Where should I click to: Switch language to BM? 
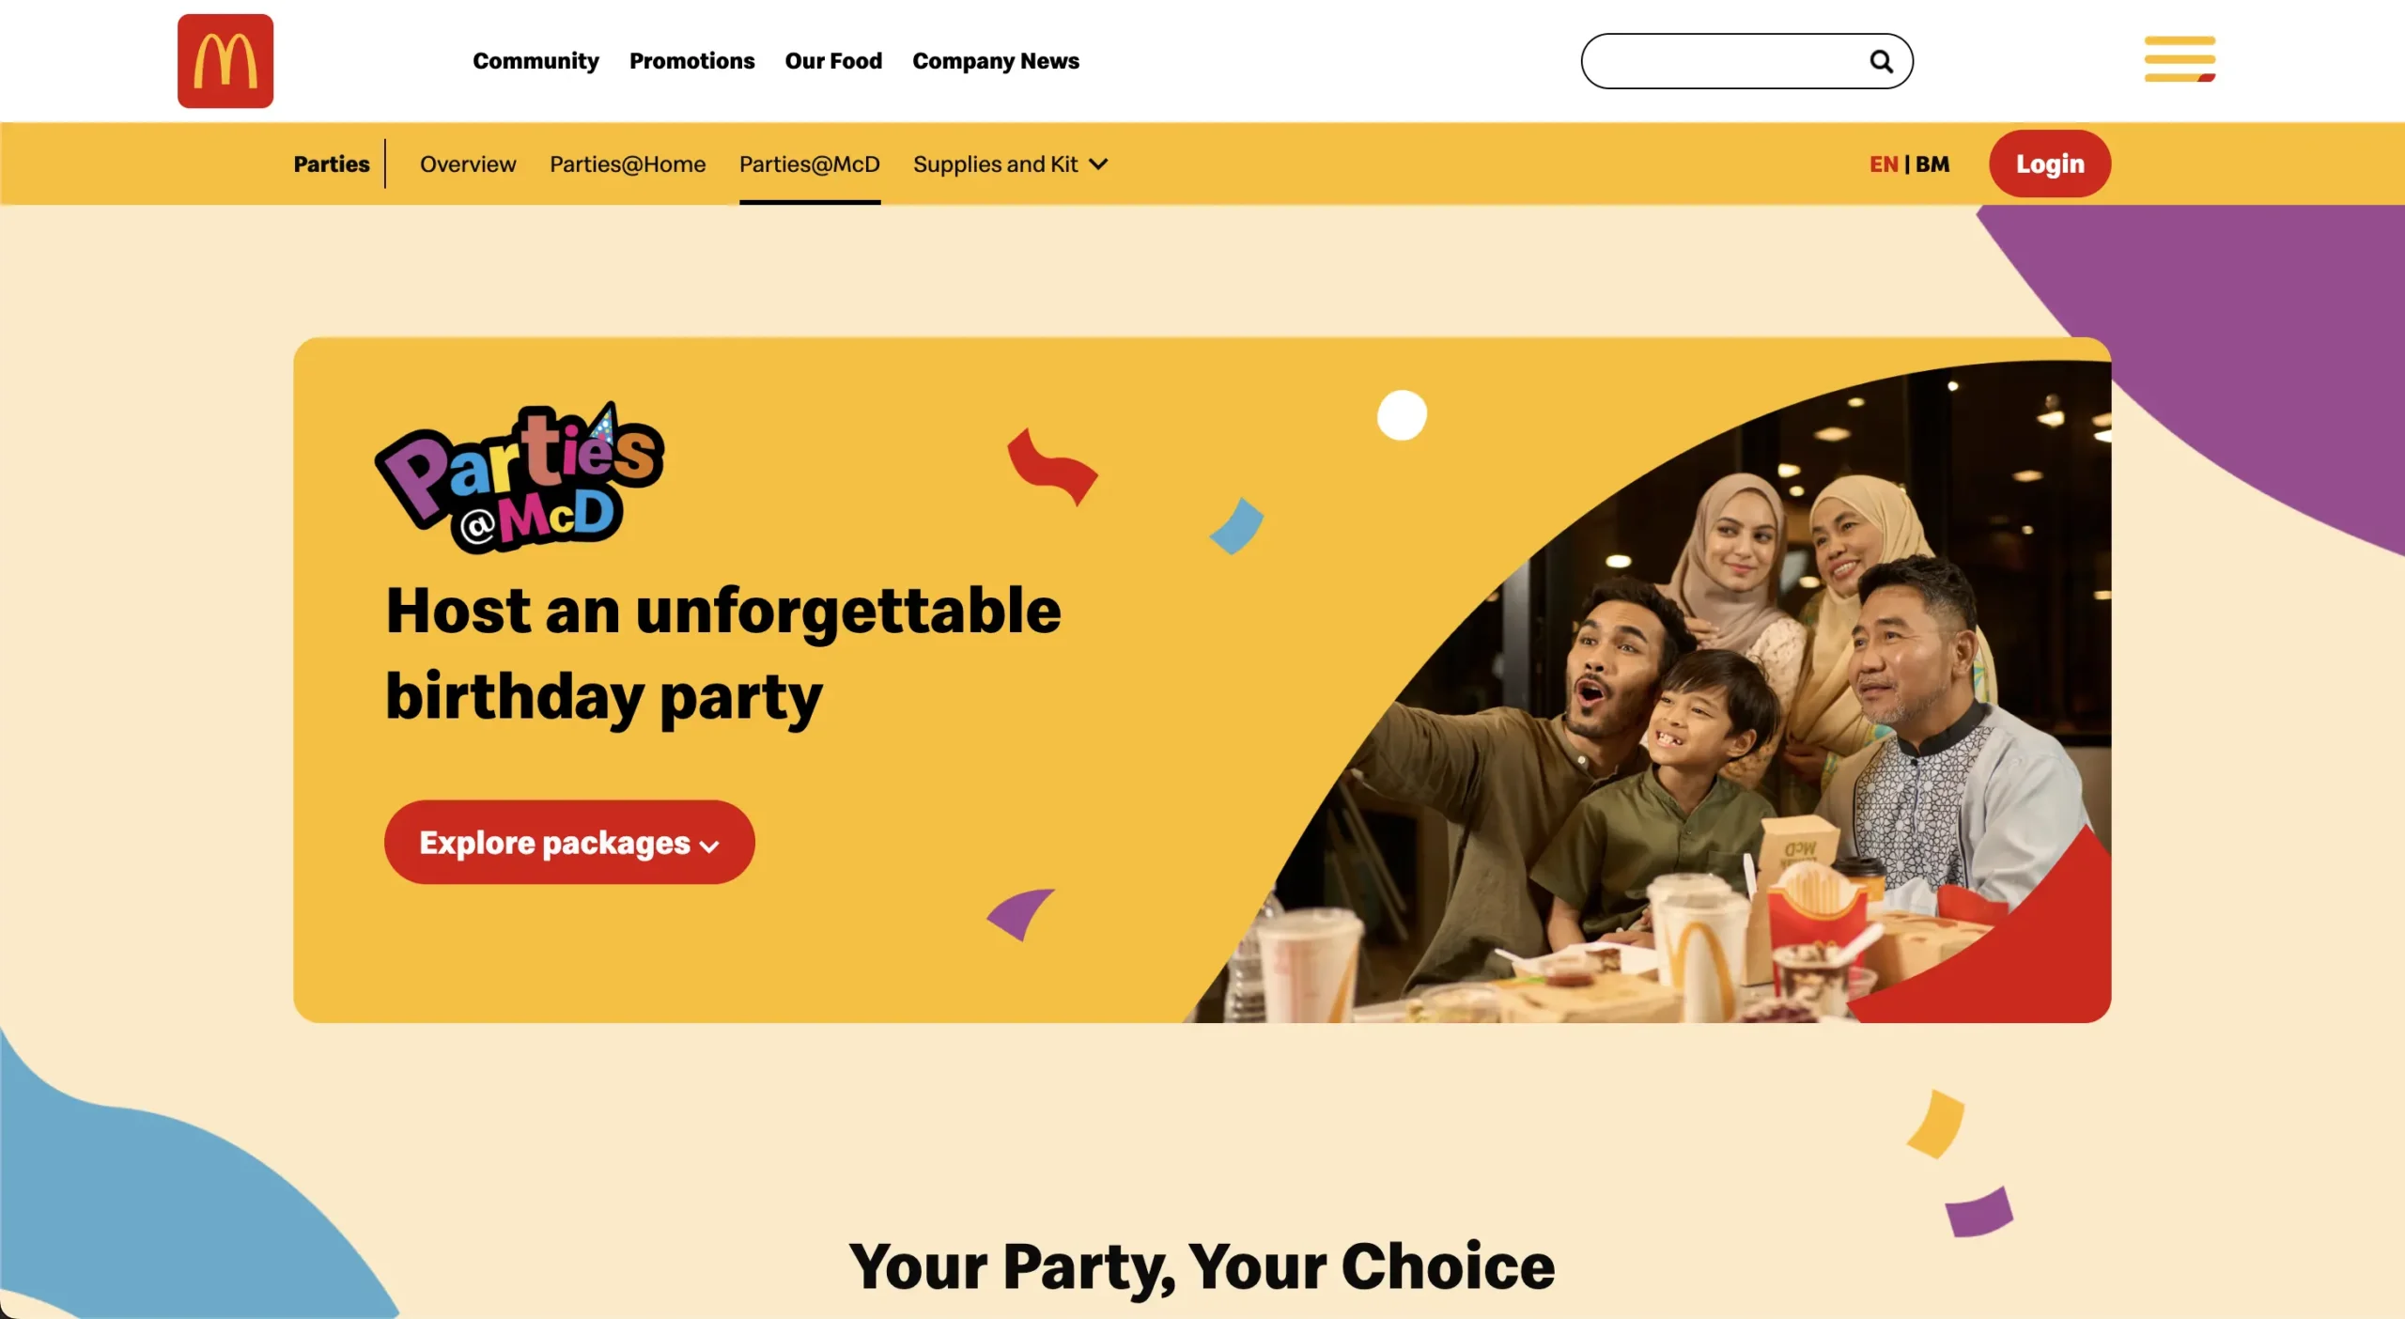click(x=1932, y=164)
